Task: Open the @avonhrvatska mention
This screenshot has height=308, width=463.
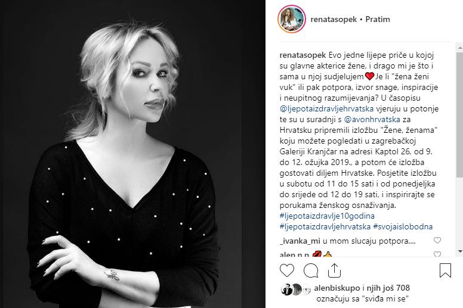Action: (372, 119)
